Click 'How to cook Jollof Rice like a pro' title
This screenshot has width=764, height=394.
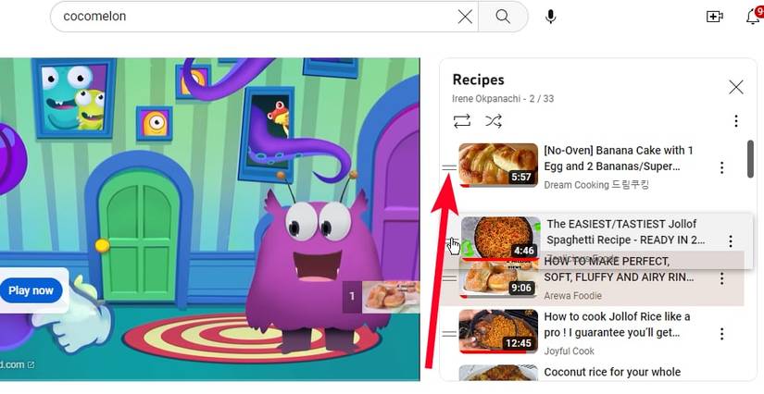(x=617, y=325)
